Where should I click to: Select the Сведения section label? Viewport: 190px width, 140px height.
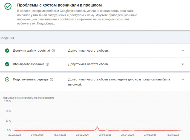(7, 38)
